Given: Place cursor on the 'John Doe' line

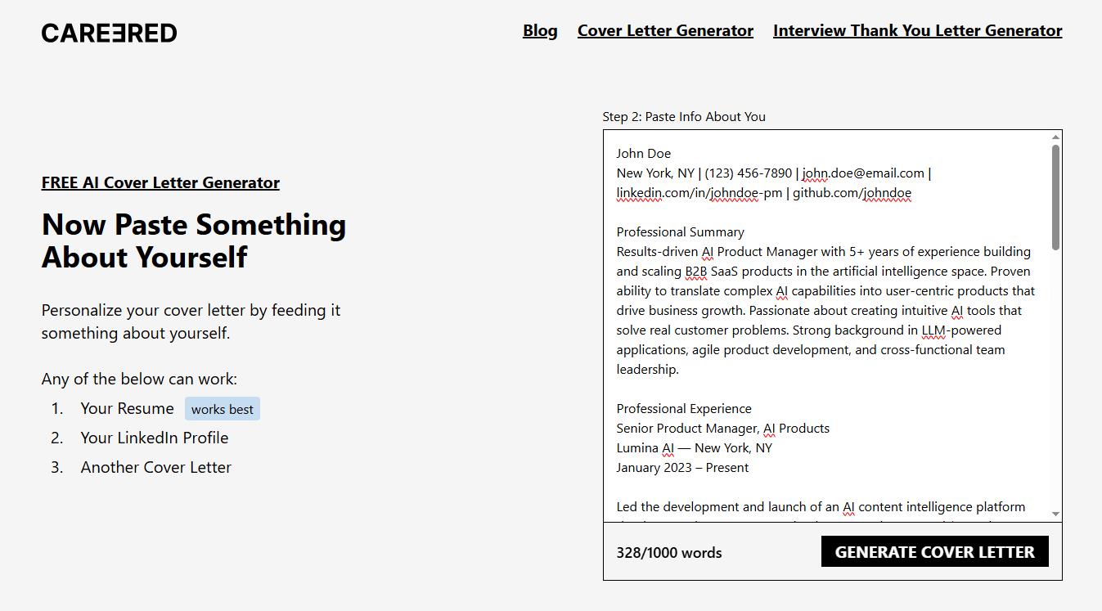Looking at the screenshot, I should (x=643, y=153).
